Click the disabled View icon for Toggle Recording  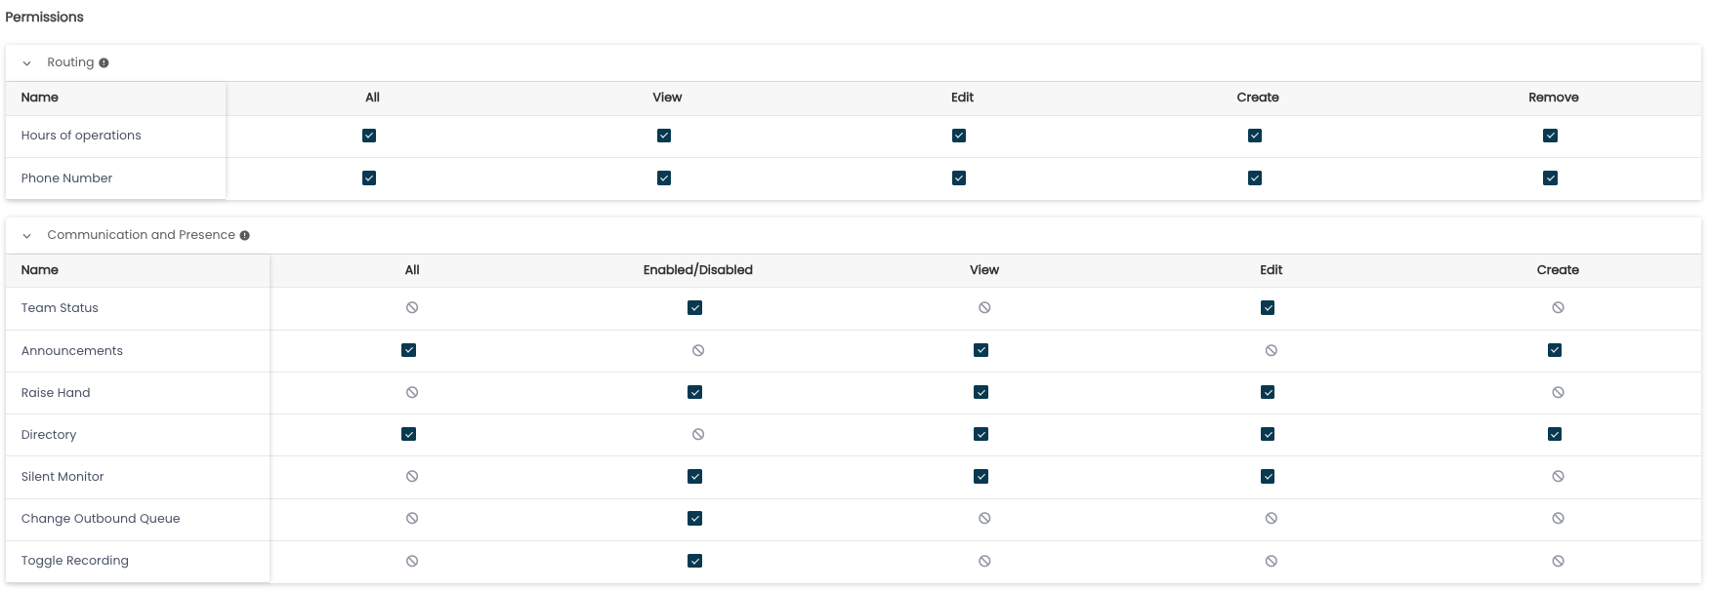[x=984, y=561]
